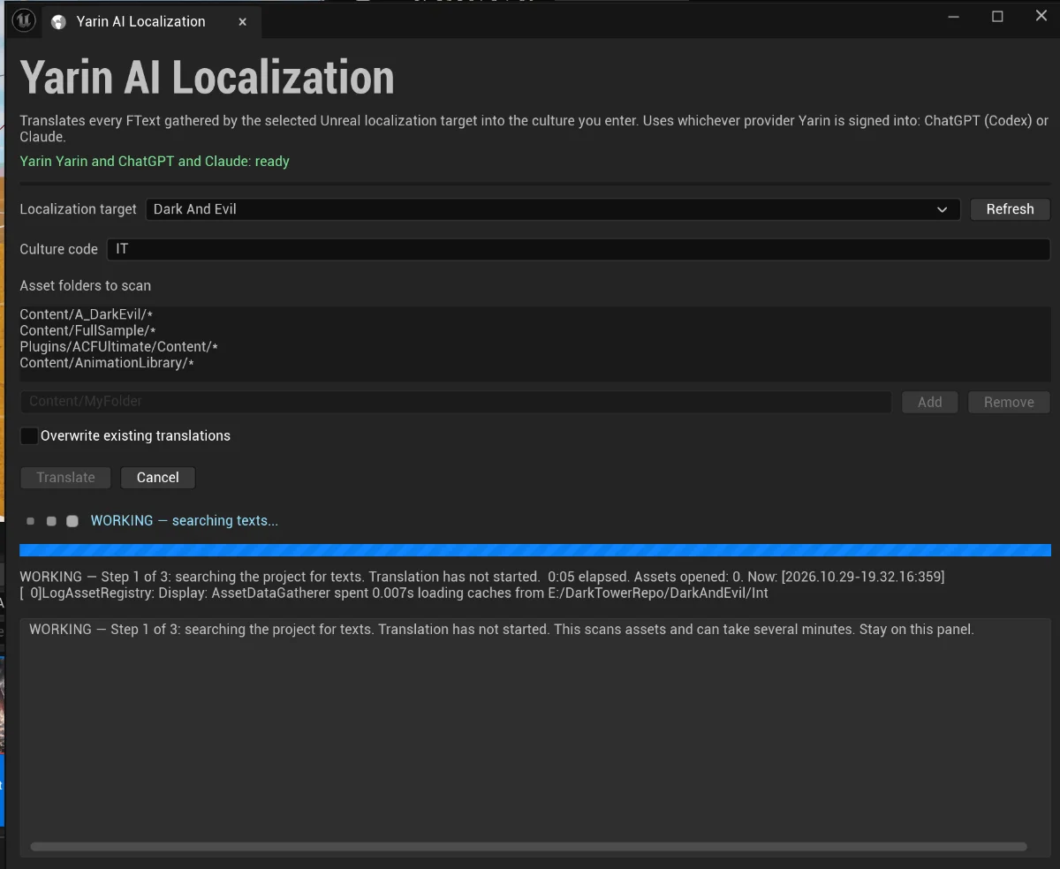The height and width of the screenshot is (869, 1060).
Task: Click the Cancel button
Action: pos(158,478)
